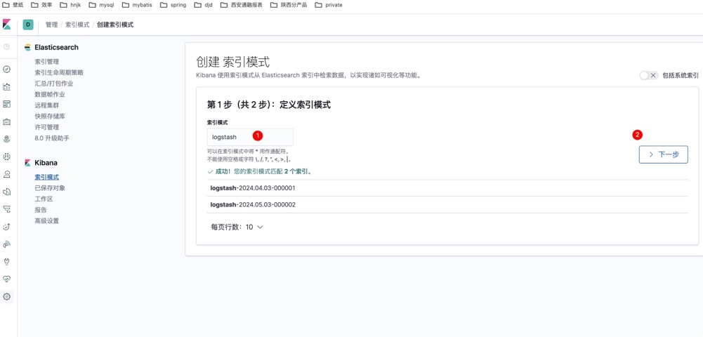This screenshot has width=703, height=337.
Task: Open 8.0 升级助手 under Elasticsearch
Action: click(52, 138)
